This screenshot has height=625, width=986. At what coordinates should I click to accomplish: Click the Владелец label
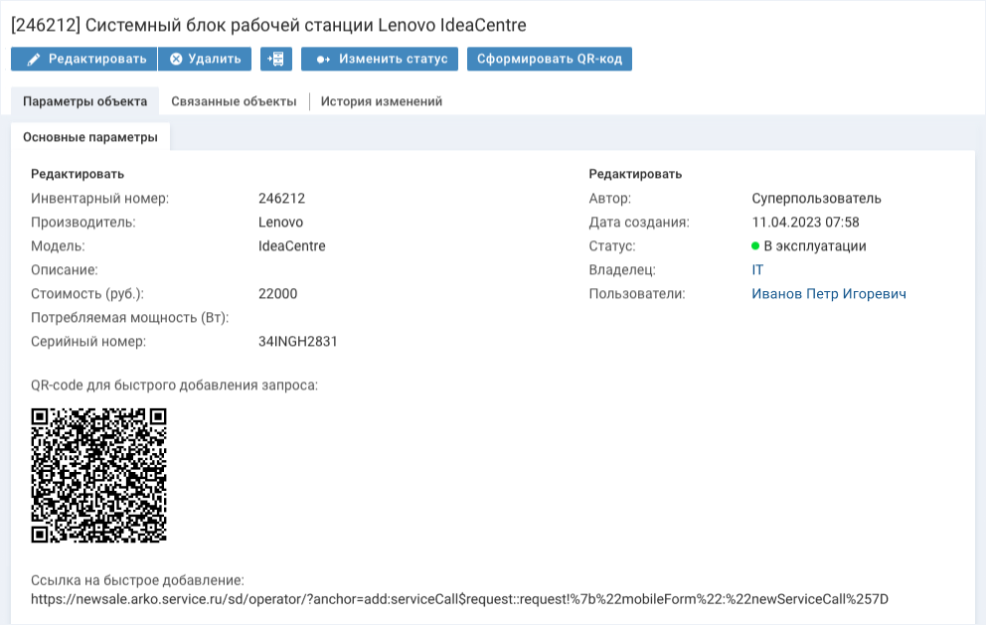[x=622, y=269]
